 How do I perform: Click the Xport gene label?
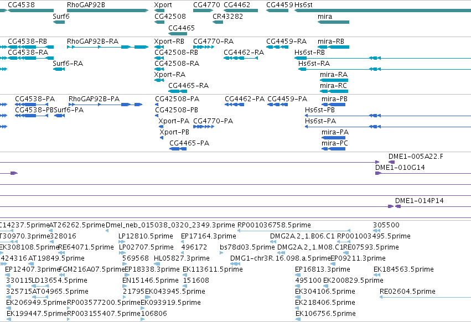click(x=163, y=5)
